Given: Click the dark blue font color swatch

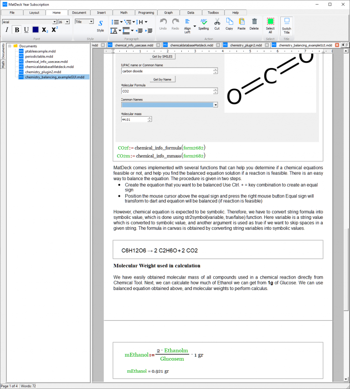Looking at the screenshot, I should pos(36,30).
